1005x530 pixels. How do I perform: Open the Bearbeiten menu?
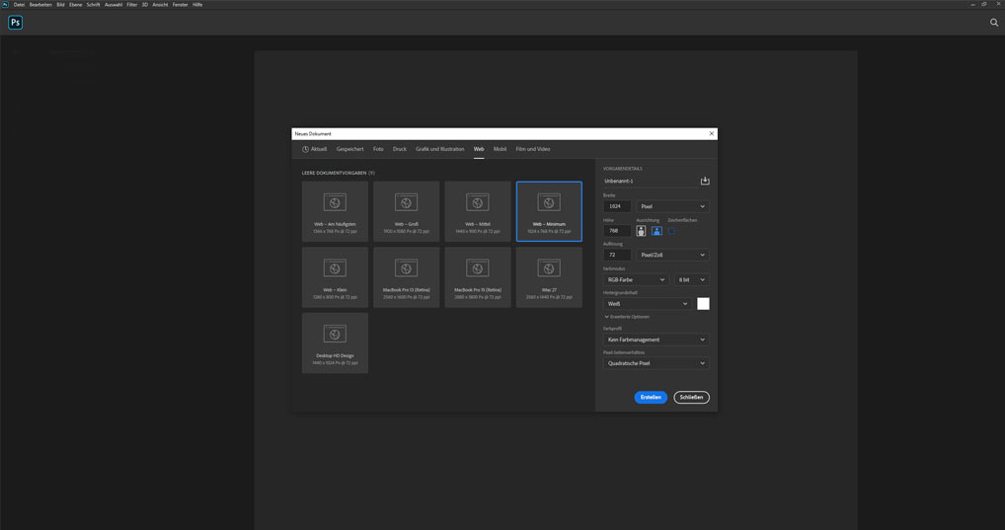click(40, 5)
